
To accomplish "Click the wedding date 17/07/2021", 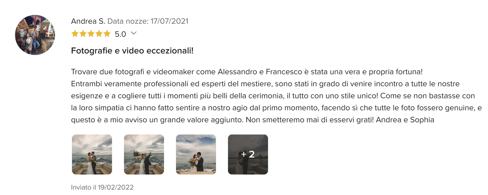I will tap(169, 21).
